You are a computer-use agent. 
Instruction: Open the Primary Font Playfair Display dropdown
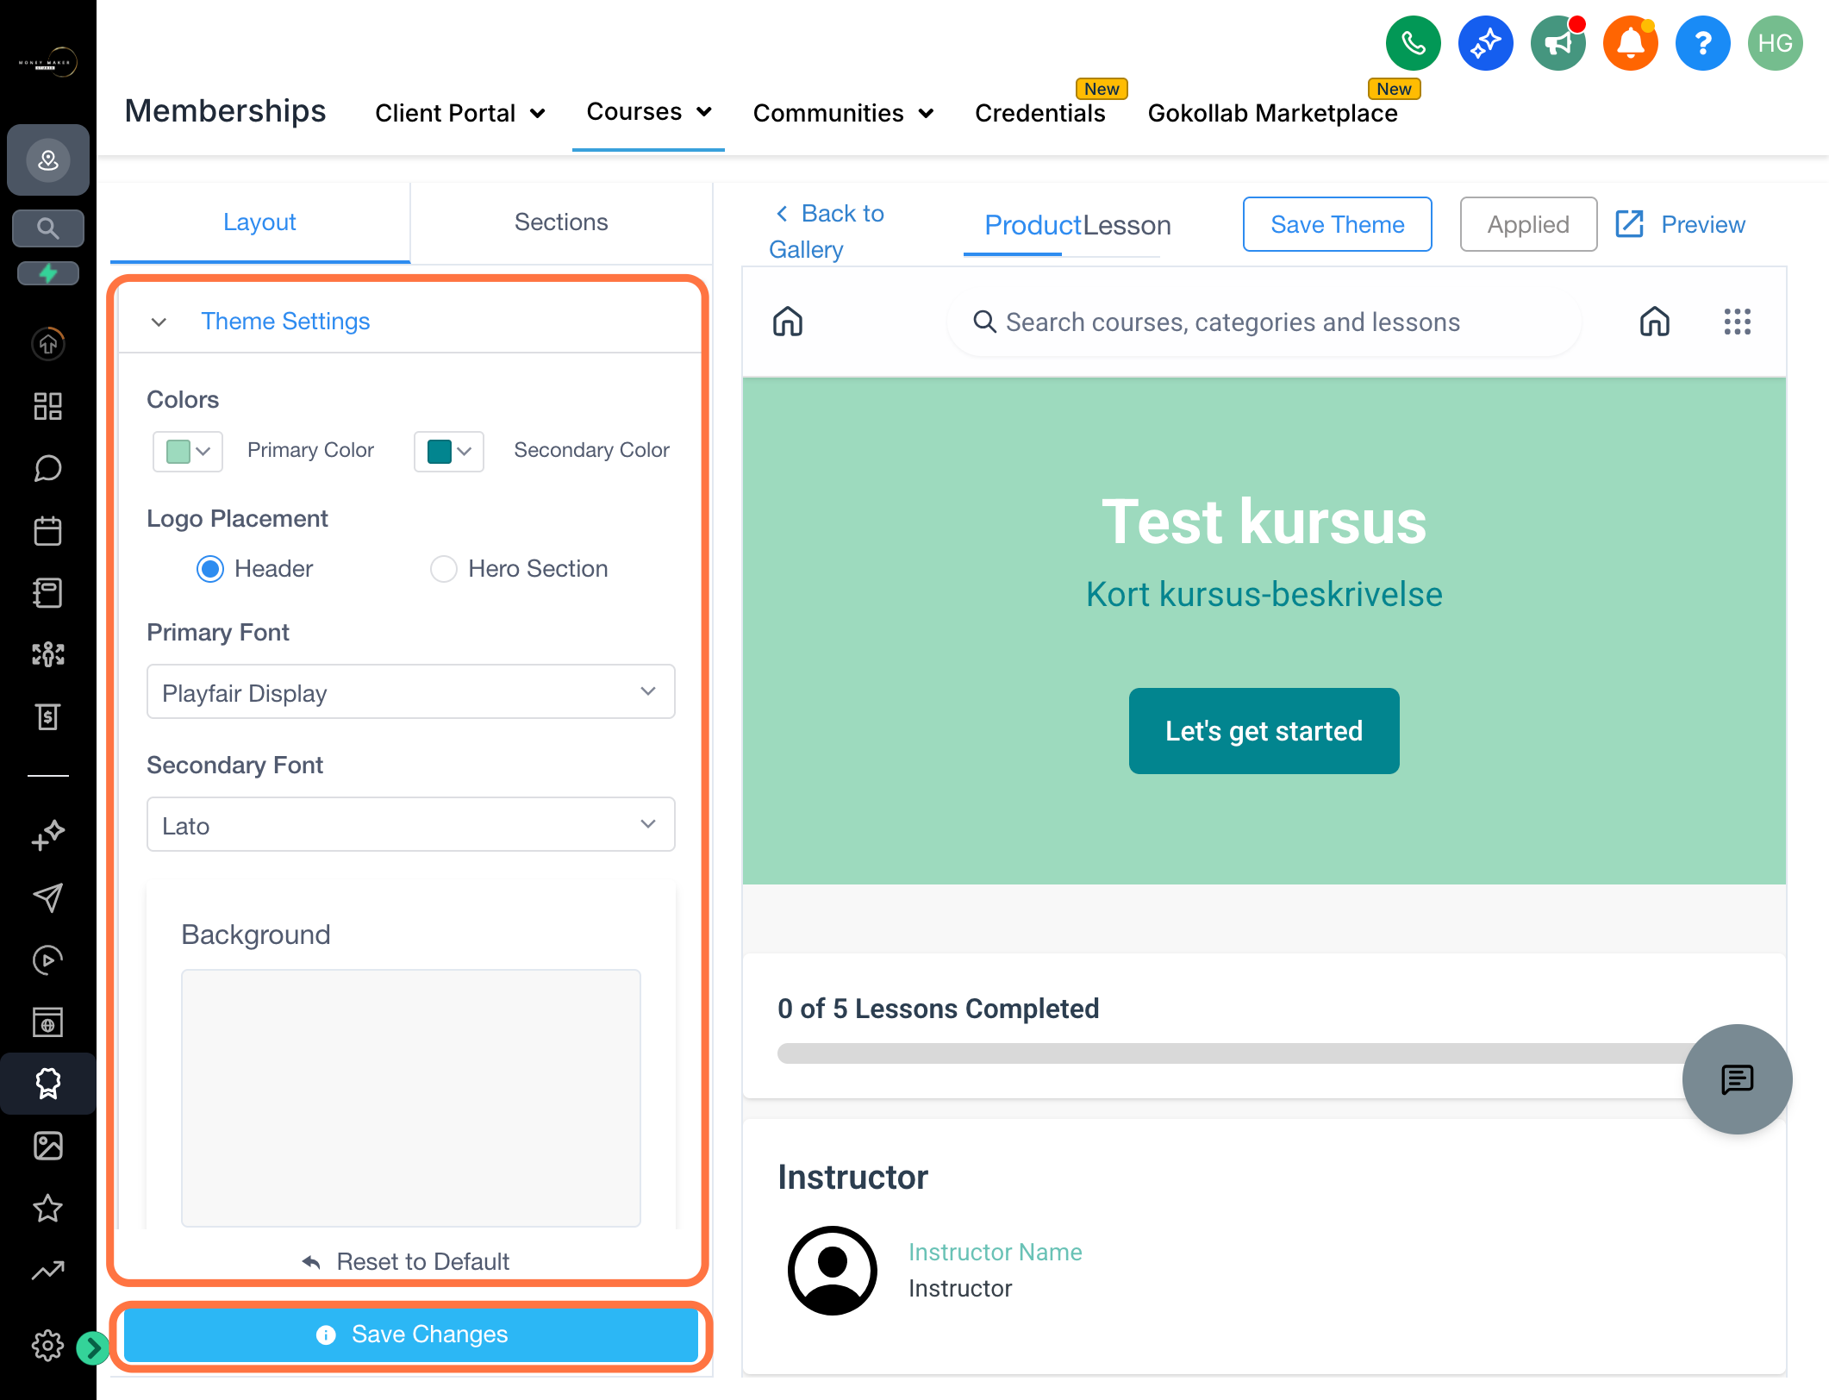click(x=411, y=691)
